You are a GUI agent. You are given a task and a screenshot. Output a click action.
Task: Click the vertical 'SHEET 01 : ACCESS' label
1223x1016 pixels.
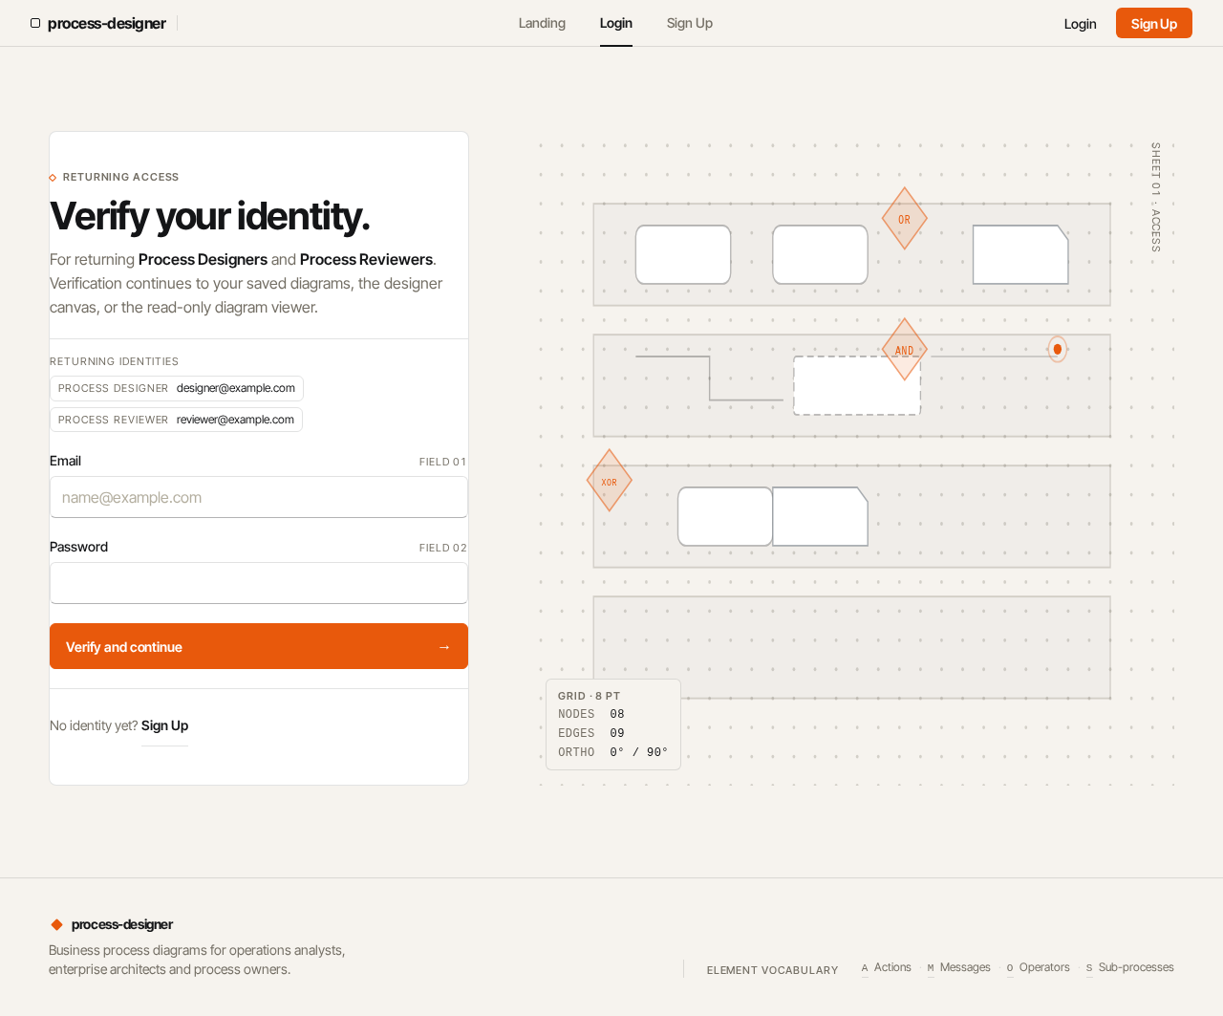[x=1155, y=197]
